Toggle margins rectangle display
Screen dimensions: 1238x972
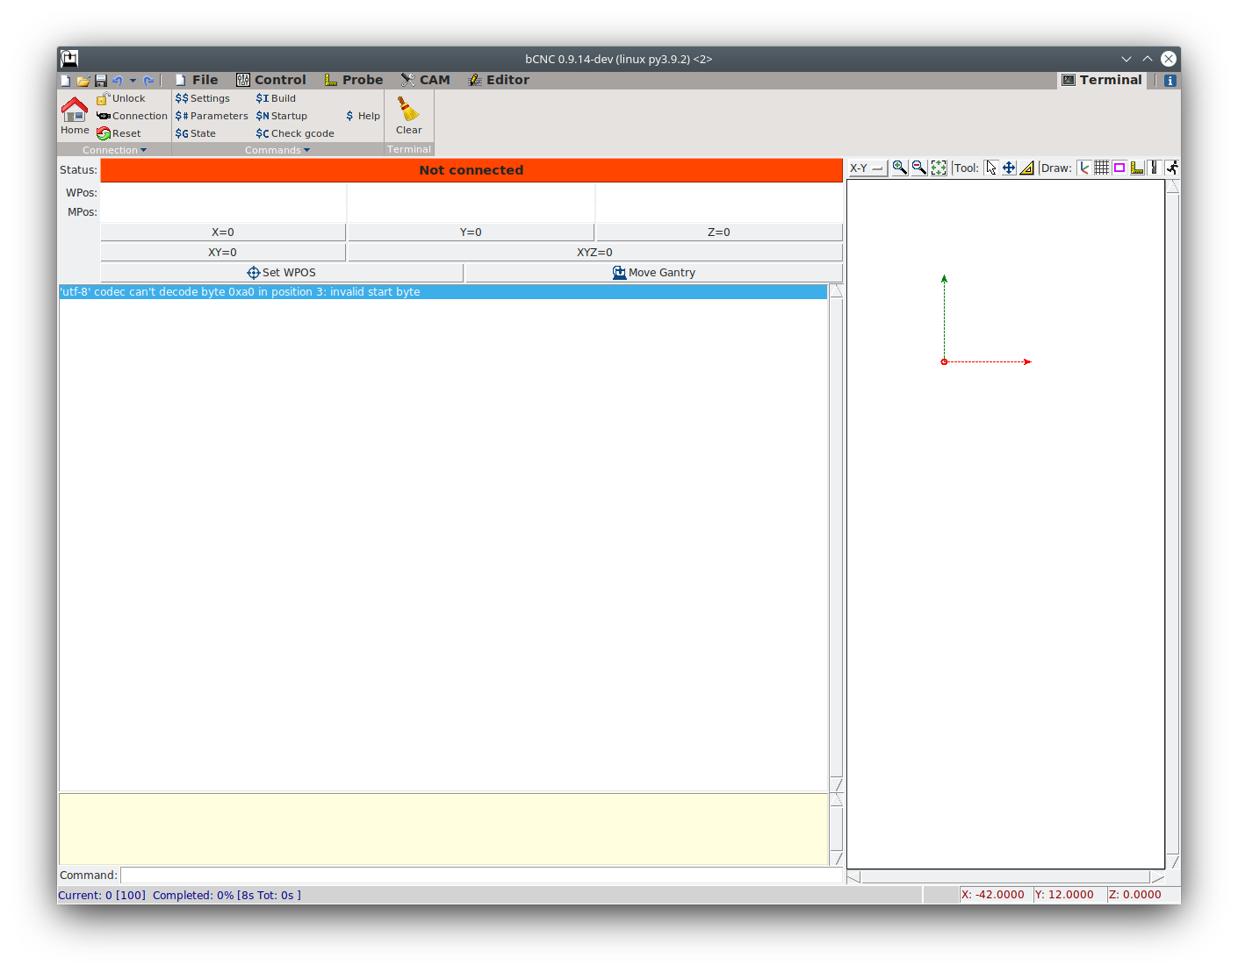tap(1119, 168)
